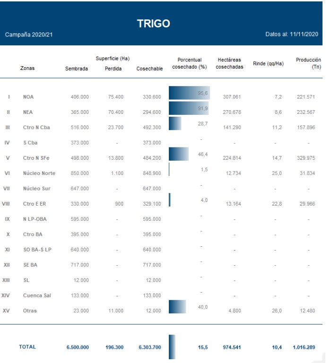This screenshot has height=363, width=331.
Task: Click the Ctro E ER perdida value 900
Action: tap(119, 204)
